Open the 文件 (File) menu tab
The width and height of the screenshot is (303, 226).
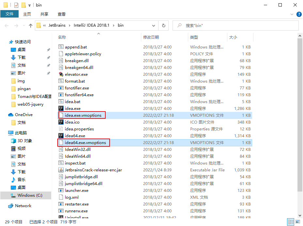tap(9, 14)
